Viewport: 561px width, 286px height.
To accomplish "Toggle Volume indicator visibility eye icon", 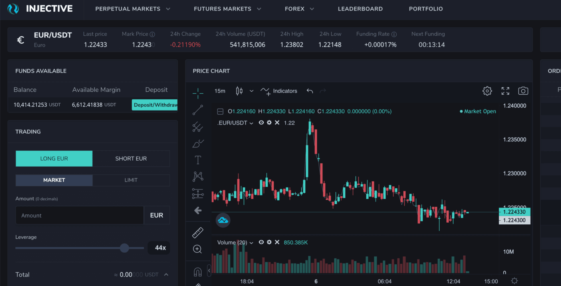I will pos(261,242).
